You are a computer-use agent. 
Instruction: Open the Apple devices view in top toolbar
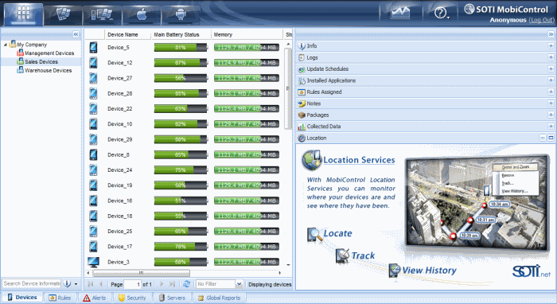(x=142, y=14)
